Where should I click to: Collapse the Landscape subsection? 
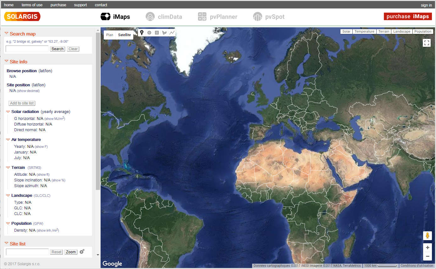point(8,195)
